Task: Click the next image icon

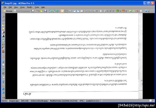Action: click(x=54, y=11)
